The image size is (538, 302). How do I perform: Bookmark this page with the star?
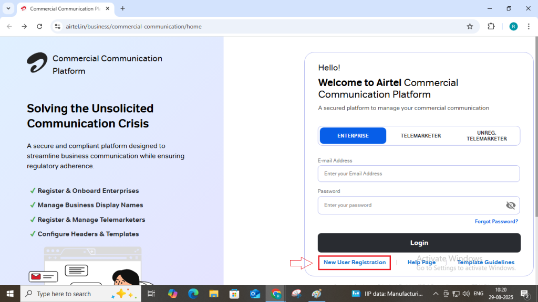tap(470, 26)
